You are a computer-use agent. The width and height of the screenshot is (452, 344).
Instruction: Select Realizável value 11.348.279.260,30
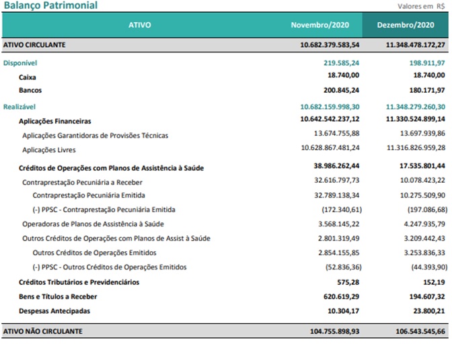[x=416, y=107]
